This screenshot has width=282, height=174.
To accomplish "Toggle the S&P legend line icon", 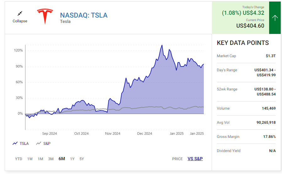I will 39,144.
